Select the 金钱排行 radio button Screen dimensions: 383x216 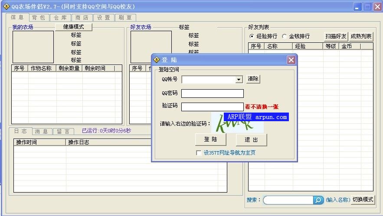pyautogui.click(x=296, y=36)
